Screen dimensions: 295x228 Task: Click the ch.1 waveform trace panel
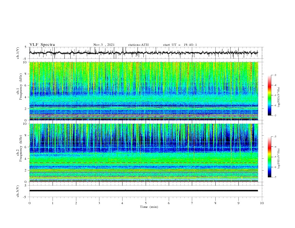146,53
